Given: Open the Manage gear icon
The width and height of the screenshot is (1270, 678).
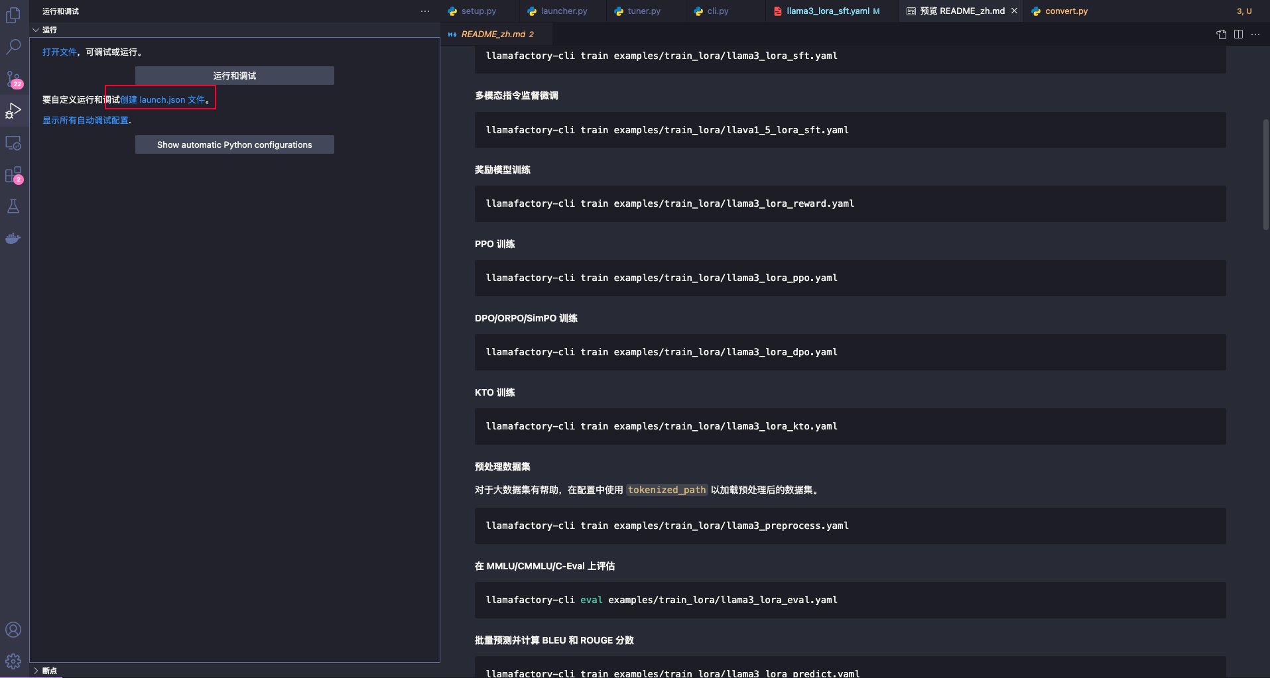Looking at the screenshot, I should [x=13, y=661].
